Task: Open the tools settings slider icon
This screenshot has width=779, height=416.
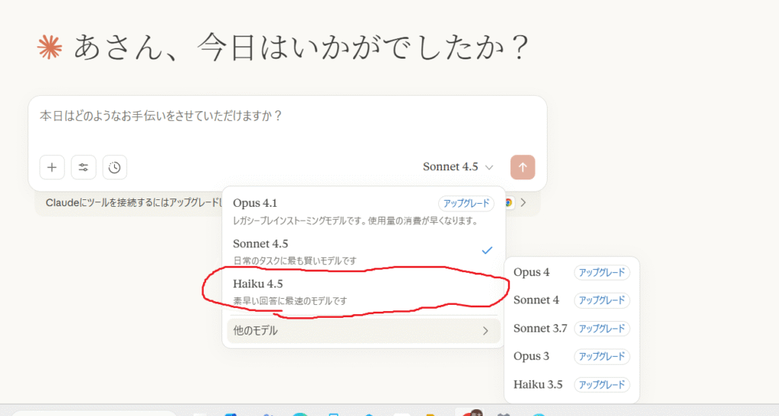Action: (x=83, y=167)
